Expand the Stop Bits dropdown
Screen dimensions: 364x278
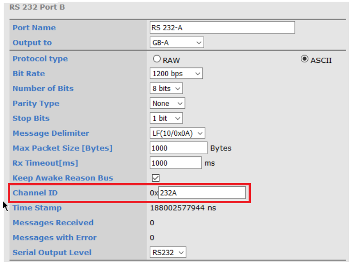pyautogui.click(x=166, y=118)
